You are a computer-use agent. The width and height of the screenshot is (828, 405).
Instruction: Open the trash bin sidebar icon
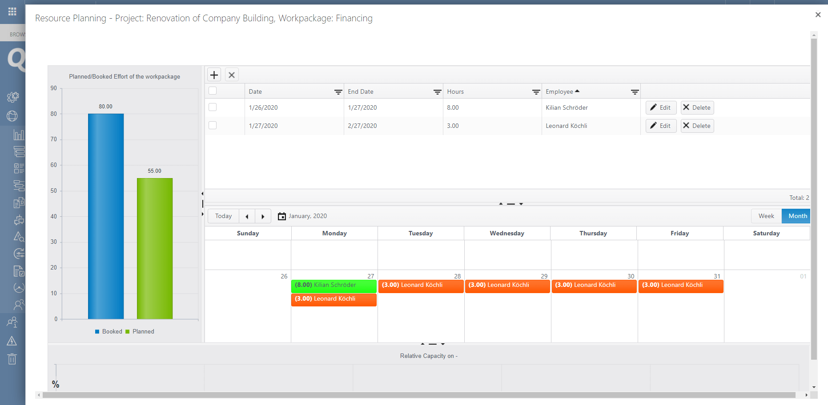click(12, 359)
